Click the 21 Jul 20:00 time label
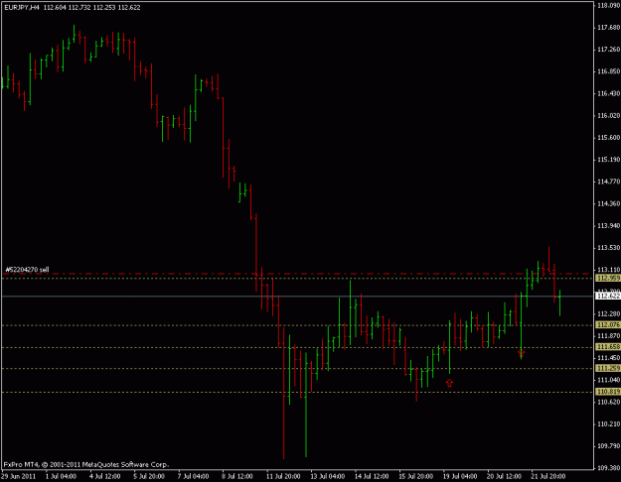Image resolution: width=621 pixels, height=482 pixels. click(x=548, y=476)
